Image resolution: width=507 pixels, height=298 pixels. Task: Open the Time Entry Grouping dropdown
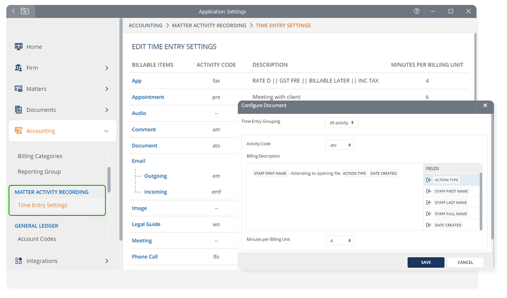click(x=341, y=123)
